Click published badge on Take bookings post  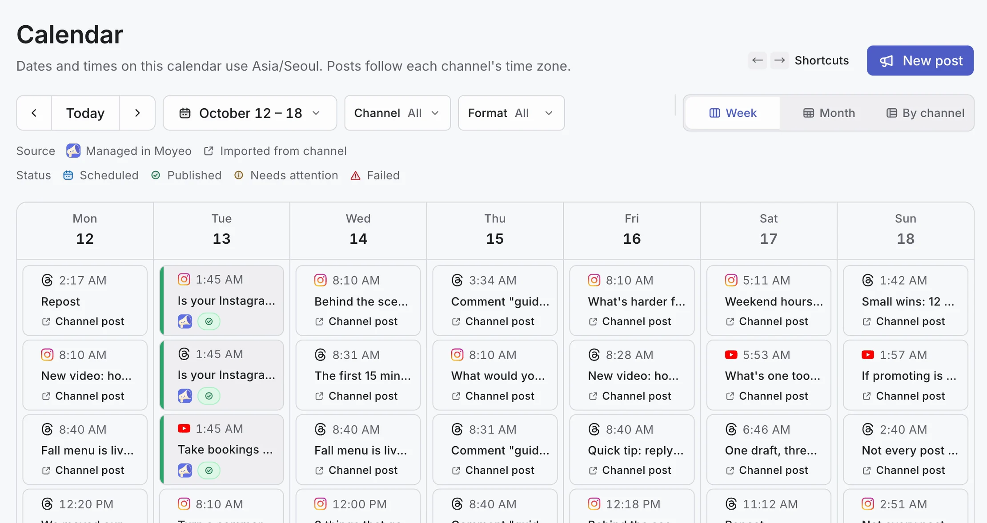[209, 470]
